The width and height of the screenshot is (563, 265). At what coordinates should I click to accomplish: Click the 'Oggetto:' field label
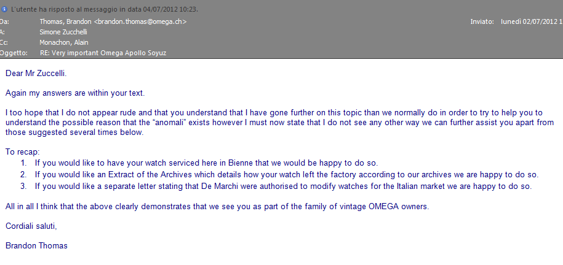[x=15, y=53]
